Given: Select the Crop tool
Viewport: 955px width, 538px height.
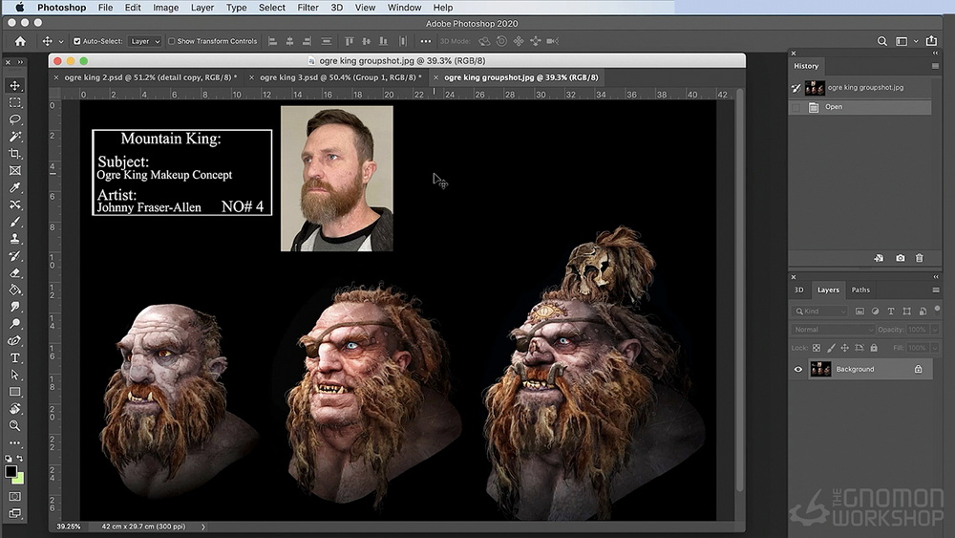Looking at the screenshot, I should click(15, 154).
